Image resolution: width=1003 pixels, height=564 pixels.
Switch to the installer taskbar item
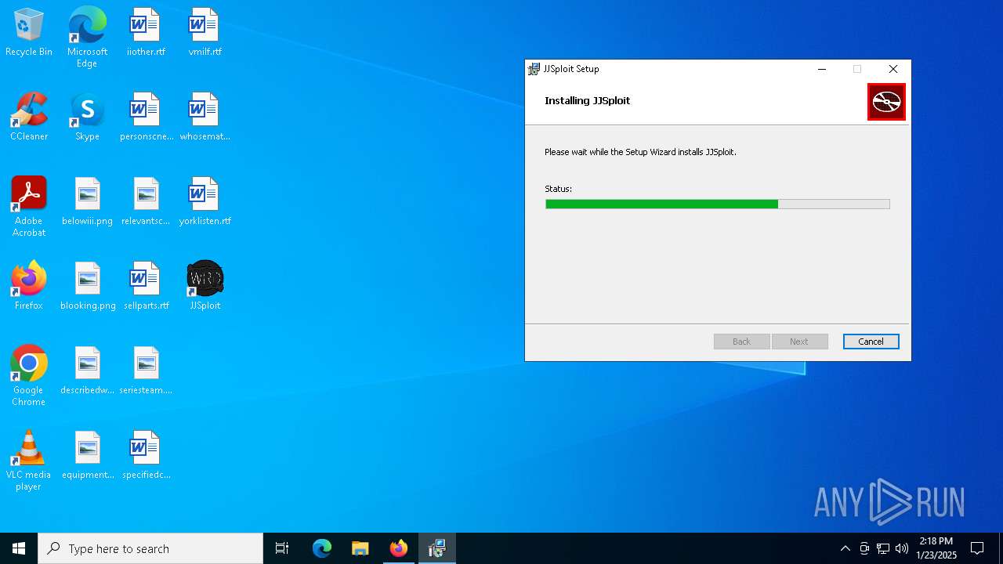point(437,548)
